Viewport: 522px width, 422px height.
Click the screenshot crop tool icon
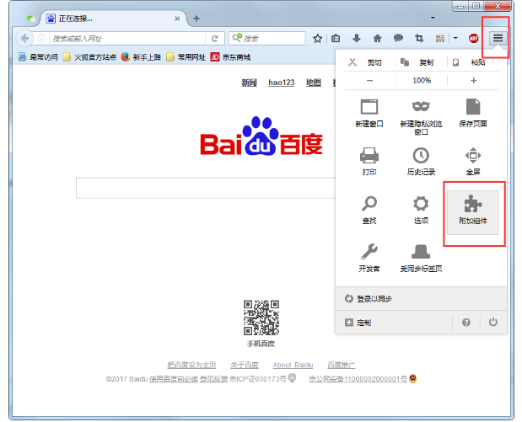(x=419, y=39)
